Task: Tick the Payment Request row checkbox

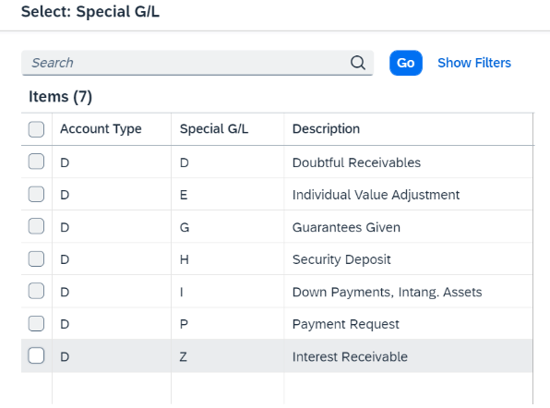Action: point(36,323)
